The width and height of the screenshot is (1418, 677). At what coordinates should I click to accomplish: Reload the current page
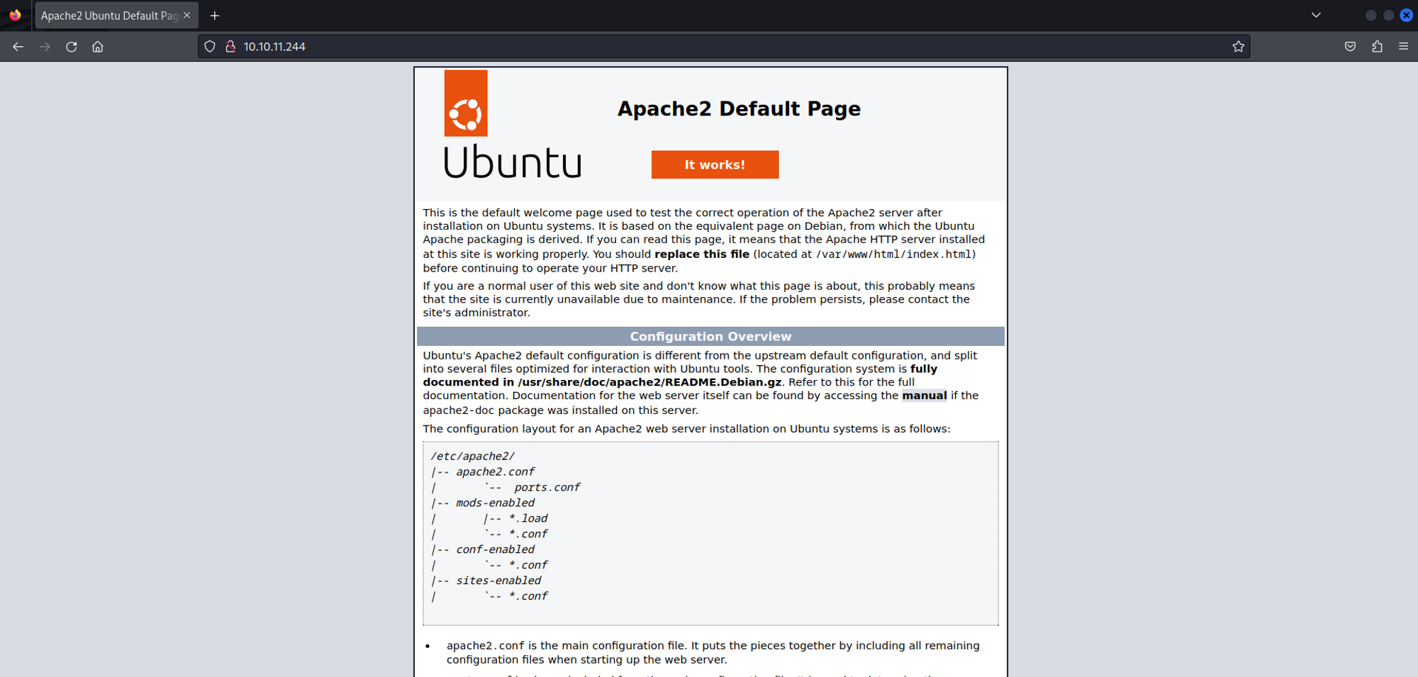[x=72, y=47]
